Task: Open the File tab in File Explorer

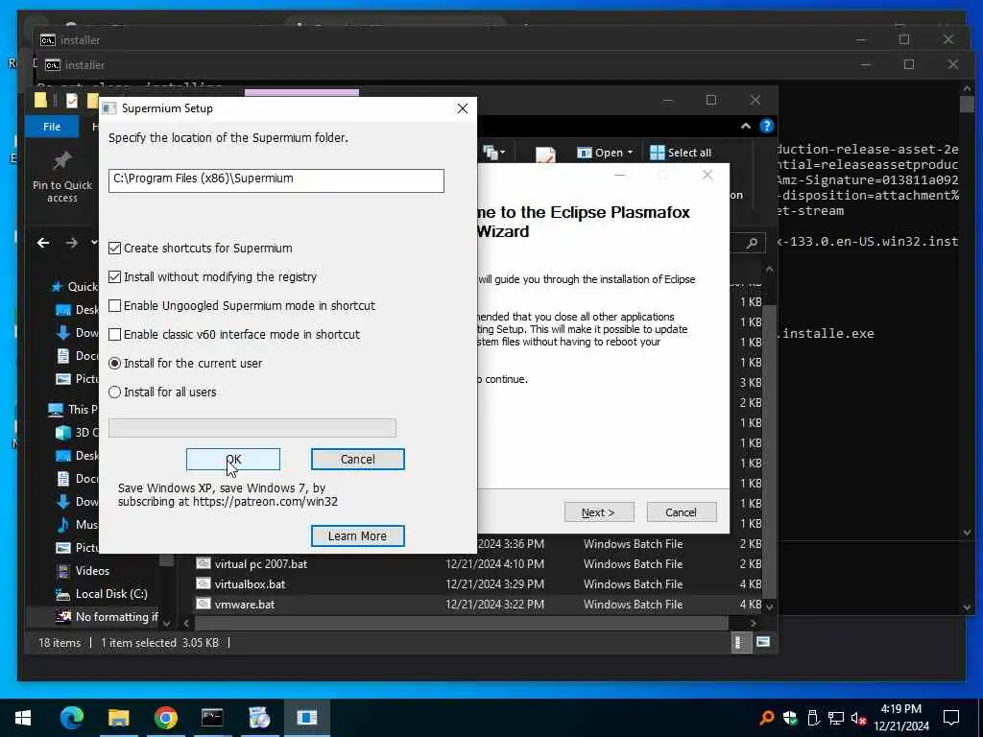Action: [52, 127]
